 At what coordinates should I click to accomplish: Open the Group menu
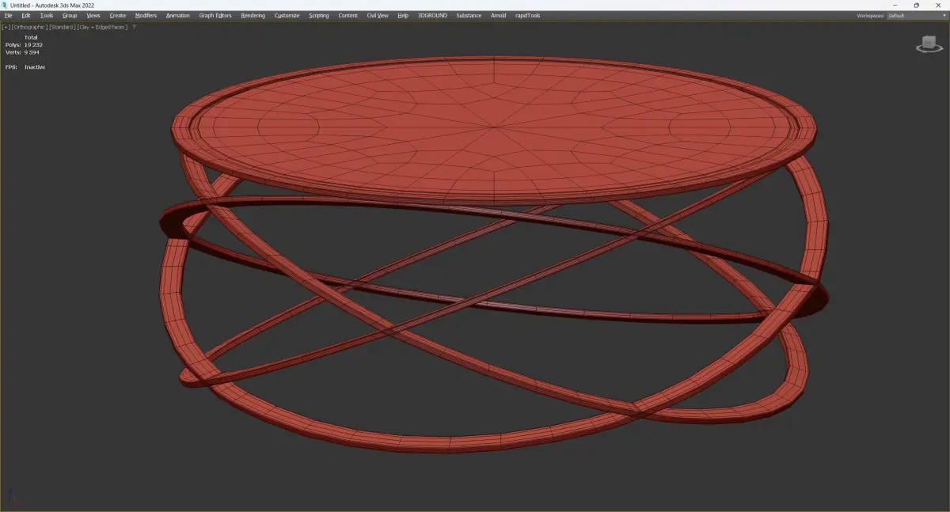click(70, 15)
